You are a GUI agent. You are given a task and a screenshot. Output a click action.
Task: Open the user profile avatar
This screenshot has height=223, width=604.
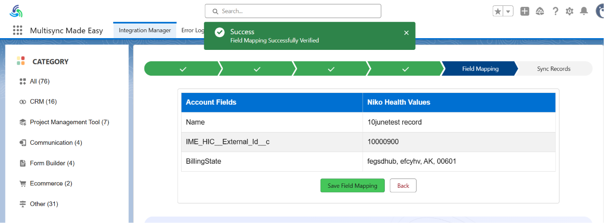tap(599, 11)
